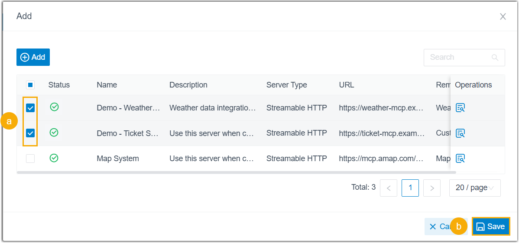519x243 pixels.
Task: Close the Add dialog with X
Action: (503, 16)
